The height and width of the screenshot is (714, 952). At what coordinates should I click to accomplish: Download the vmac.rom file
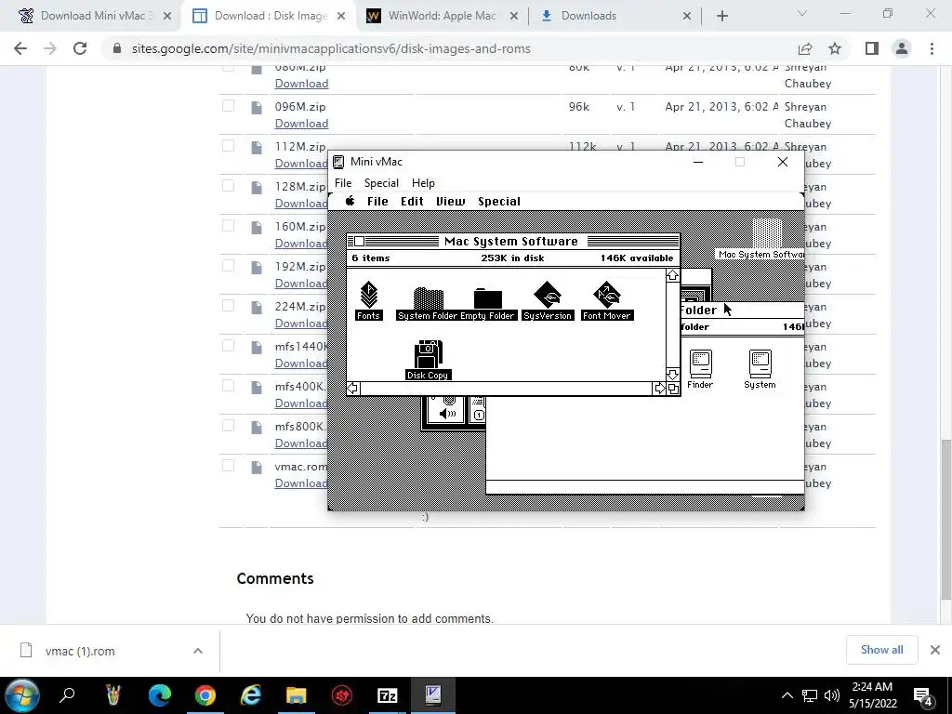click(x=301, y=483)
